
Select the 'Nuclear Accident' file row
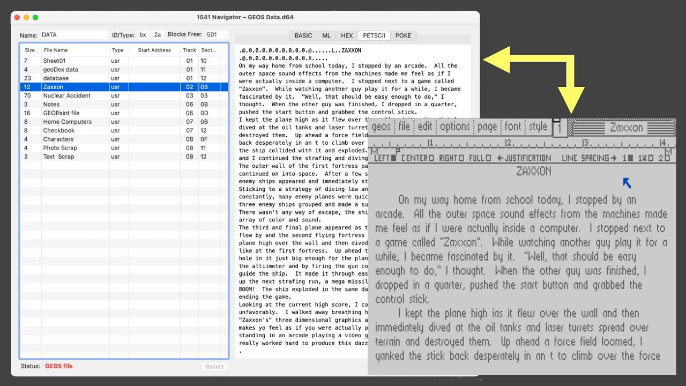click(124, 95)
